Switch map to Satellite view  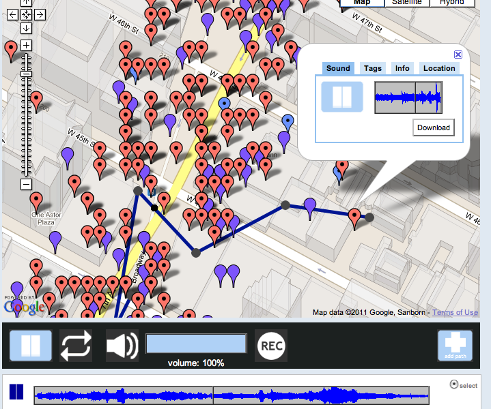coord(406,2)
